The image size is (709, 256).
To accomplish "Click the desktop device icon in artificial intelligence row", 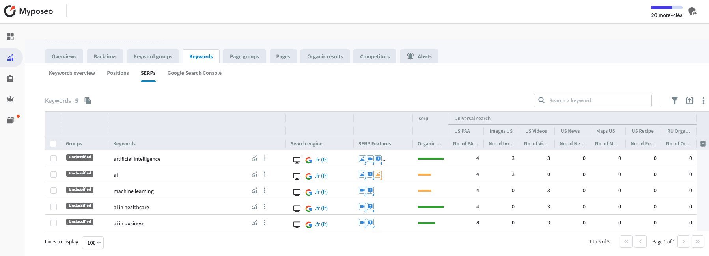I will (x=297, y=160).
